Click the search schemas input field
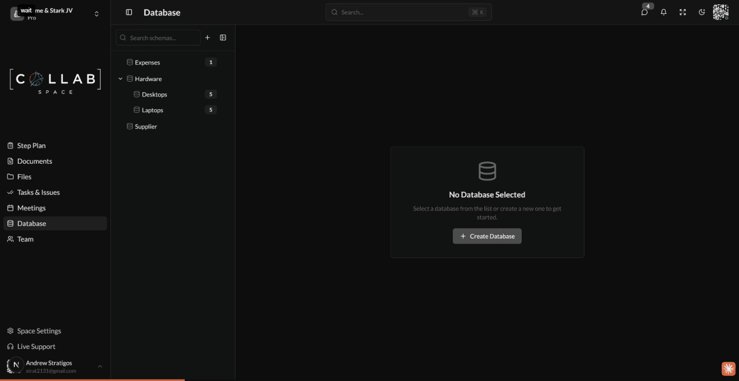This screenshot has height=381, width=739. point(158,37)
